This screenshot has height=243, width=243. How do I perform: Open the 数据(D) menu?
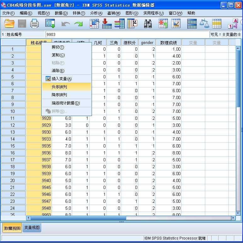(x=61, y=13)
